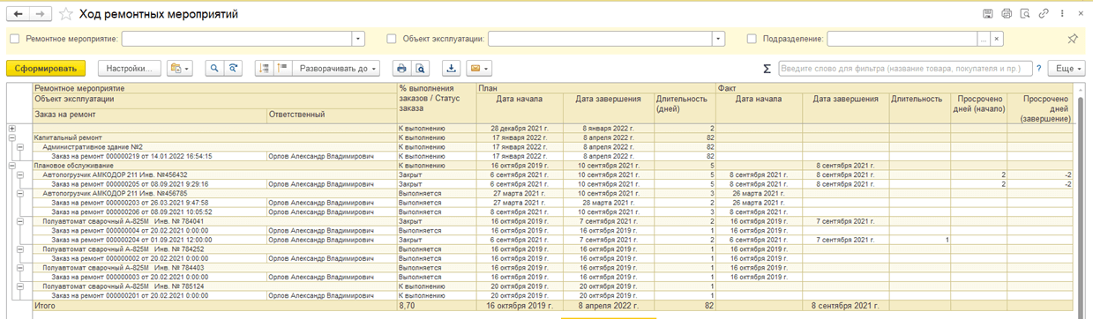Viewport: 1093px width, 319px height.
Task: Click the find next icon in the toolbar
Action: coord(233,68)
